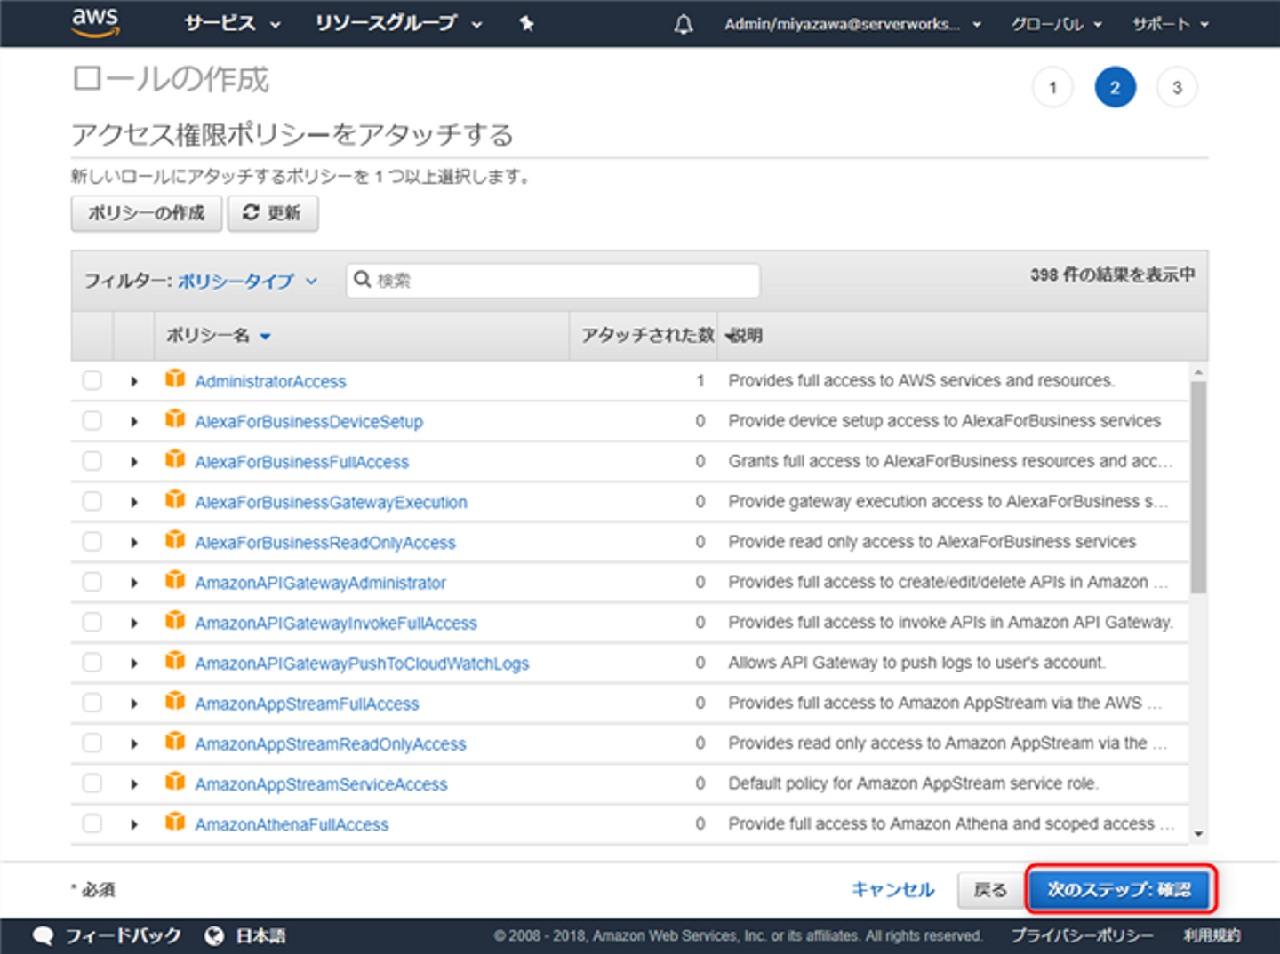Open the AmazonAppStreamServiceAccess policy link
Viewport: 1280px width, 954px height.
click(x=321, y=784)
